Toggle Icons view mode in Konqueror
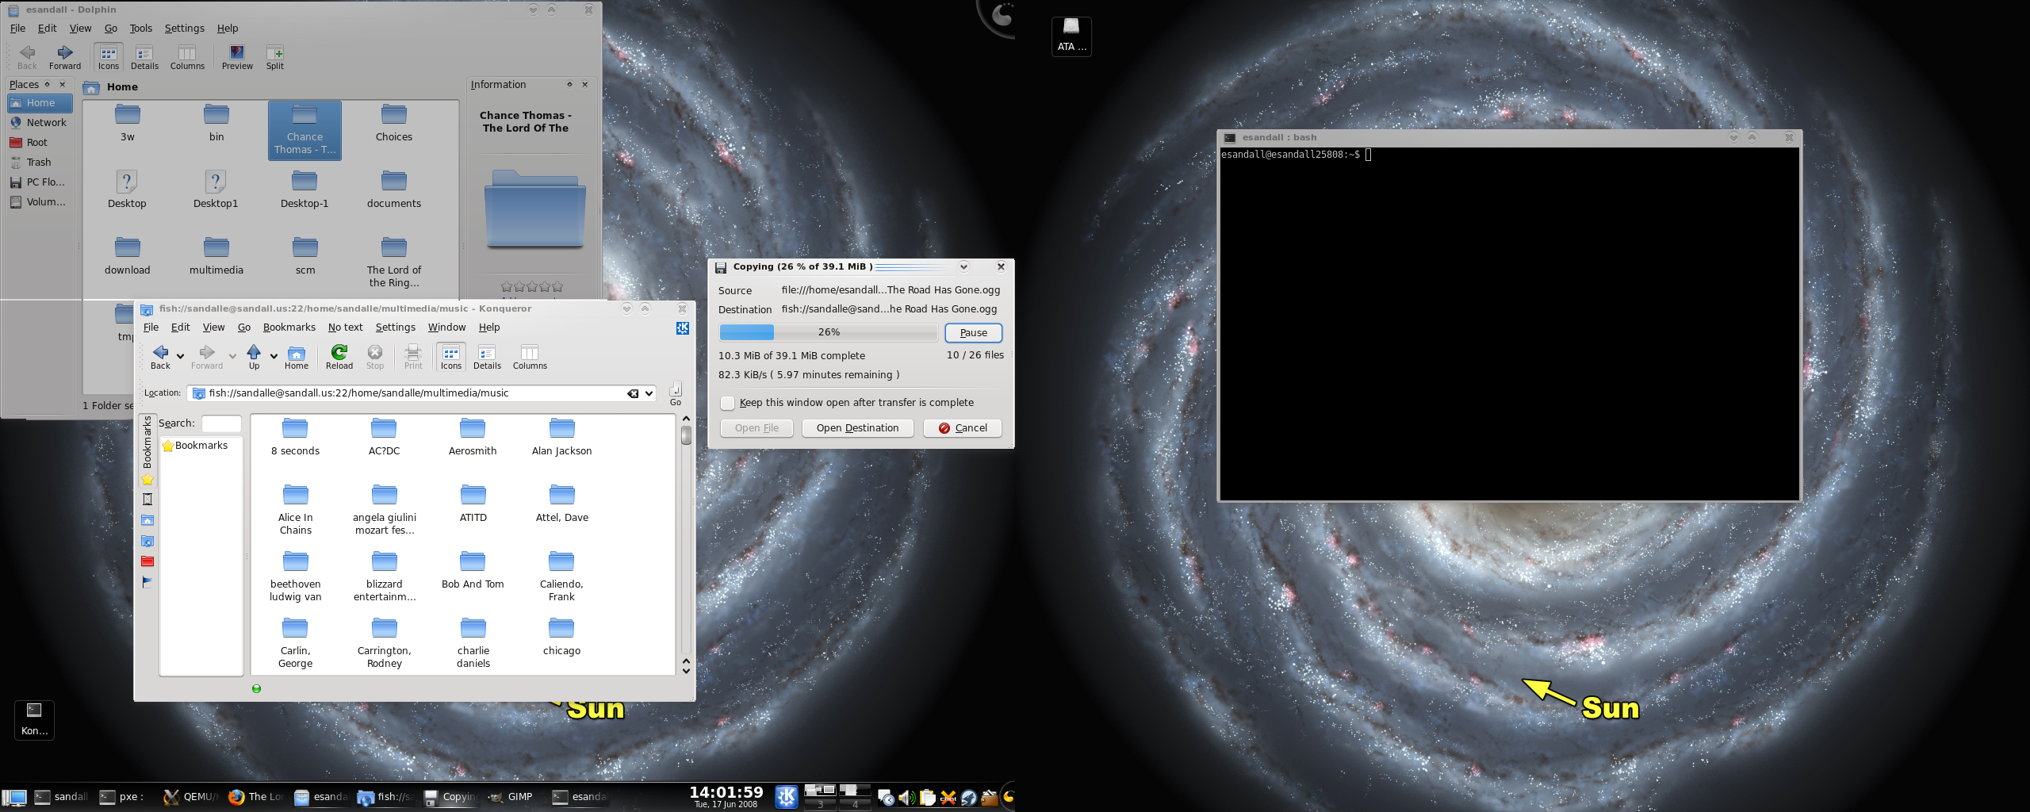 pos(450,356)
